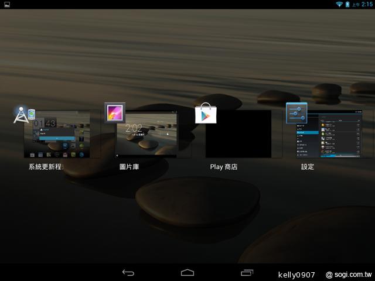The image size is (375, 281).
Task: Open the 2:15 clock in status bar
Action: point(367,4)
